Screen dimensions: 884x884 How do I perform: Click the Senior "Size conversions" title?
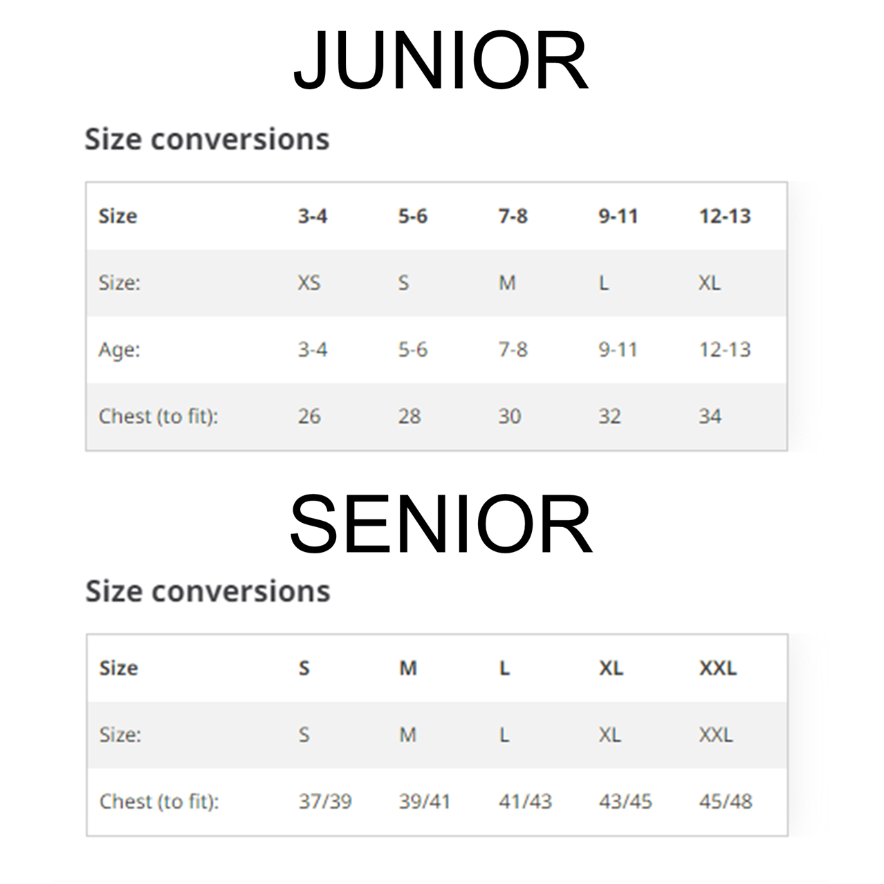208,591
